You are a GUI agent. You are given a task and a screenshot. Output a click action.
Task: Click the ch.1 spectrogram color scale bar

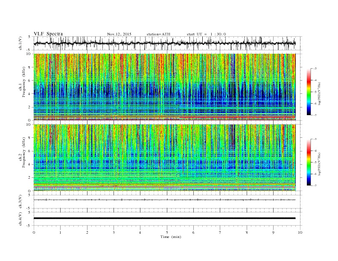pyautogui.click(x=309, y=92)
